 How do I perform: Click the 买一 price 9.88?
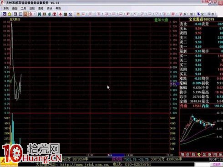click(x=198, y=56)
